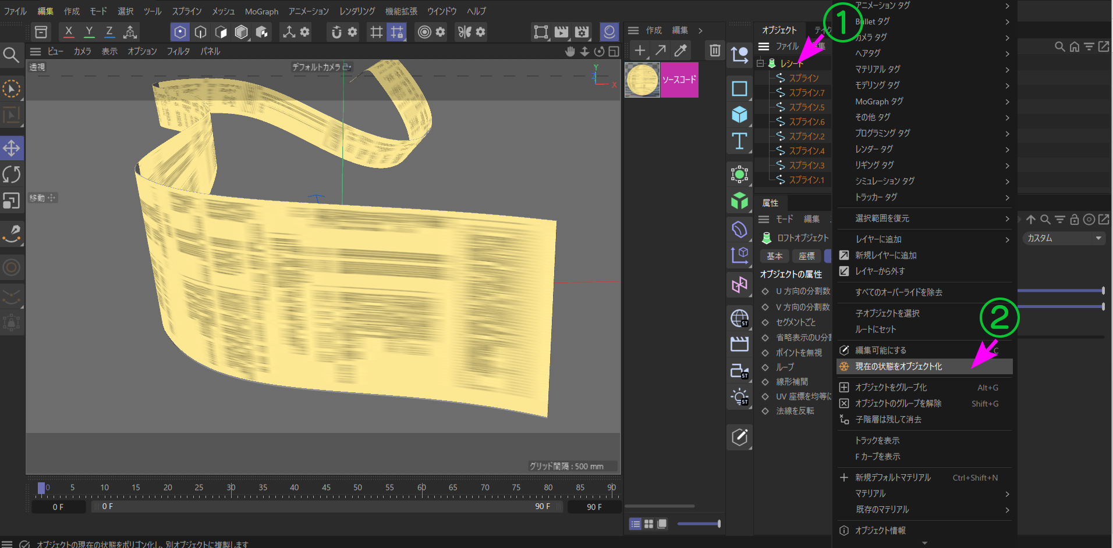Select the Rotate tool in left palette
The image size is (1113, 548).
coord(12,174)
